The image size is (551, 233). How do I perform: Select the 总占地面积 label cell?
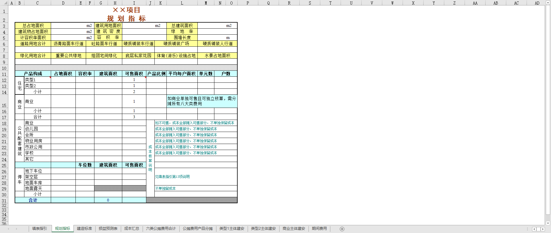click(33, 25)
